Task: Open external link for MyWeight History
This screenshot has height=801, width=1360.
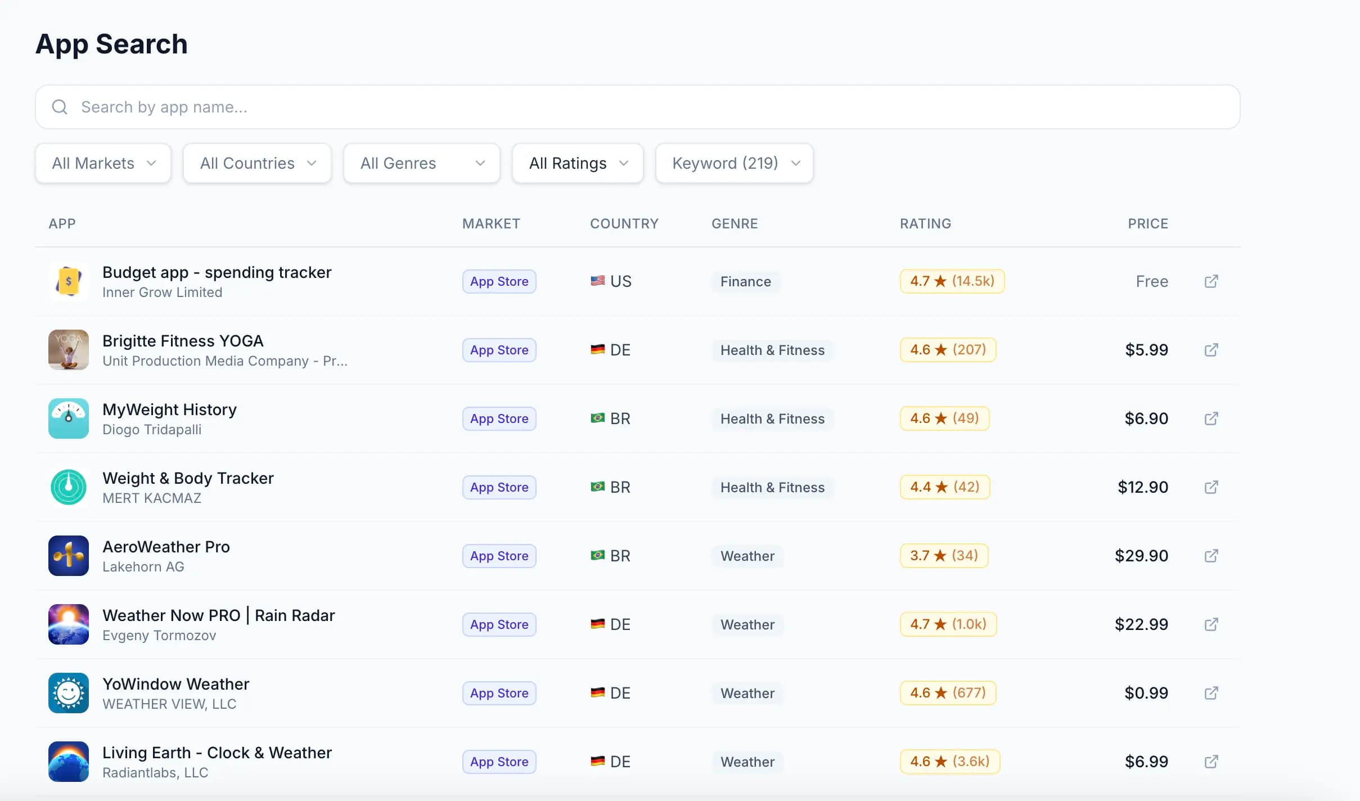Action: (1211, 418)
